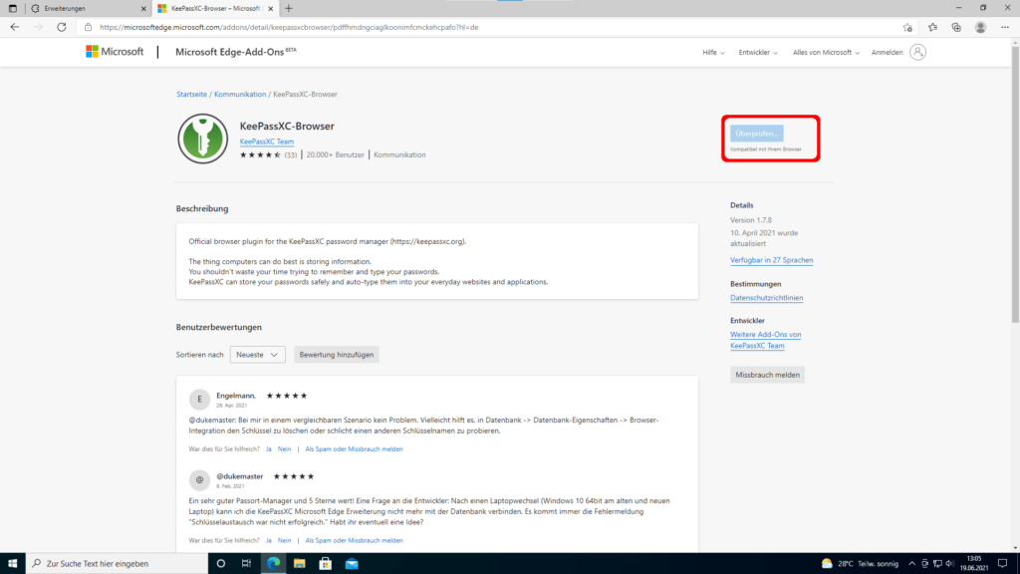
Task: Open the Datenschutzrichtlinien link
Action: click(x=766, y=297)
